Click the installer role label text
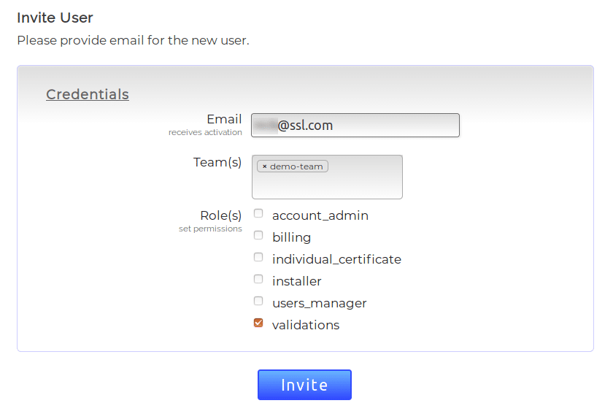Screen dimensions: 613x414 (x=297, y=281)
